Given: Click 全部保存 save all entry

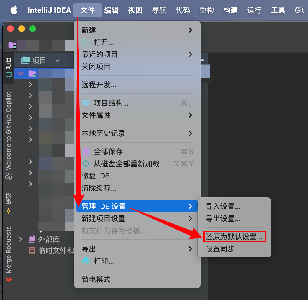Looking at the screenshot, I should point(108,152).
